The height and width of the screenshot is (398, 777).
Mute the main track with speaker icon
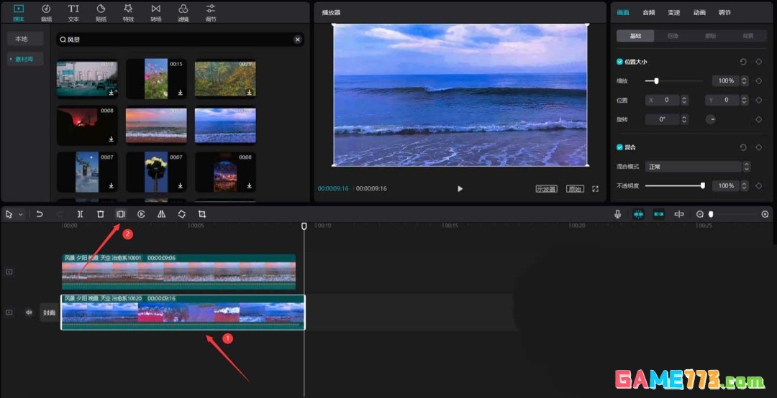tap(29, 313)
